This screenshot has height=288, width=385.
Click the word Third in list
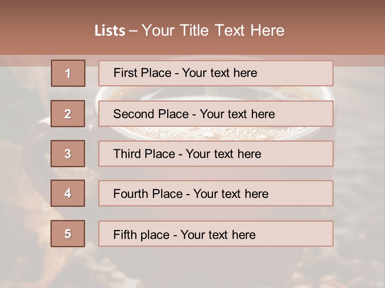(x=127, y=154)
